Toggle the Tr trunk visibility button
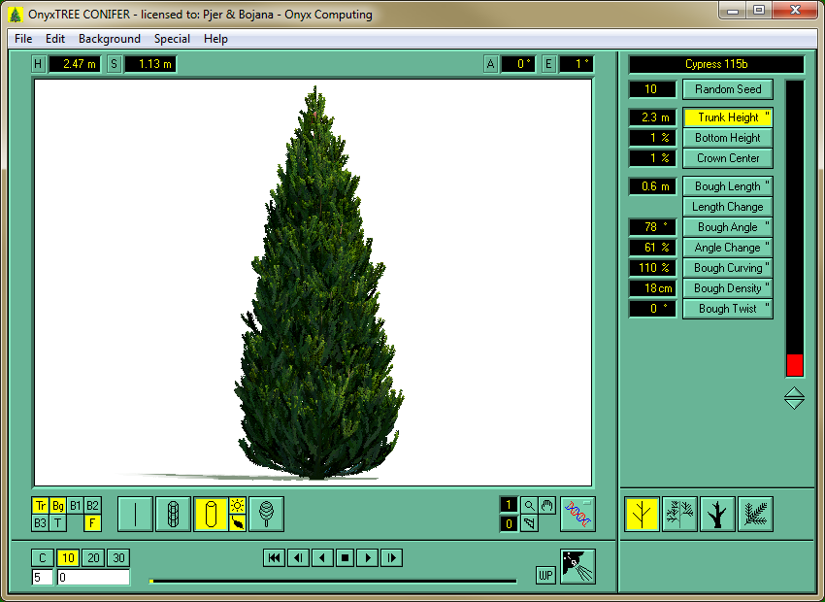The height and width of the screenshot is (602, 825). (41, 506)
